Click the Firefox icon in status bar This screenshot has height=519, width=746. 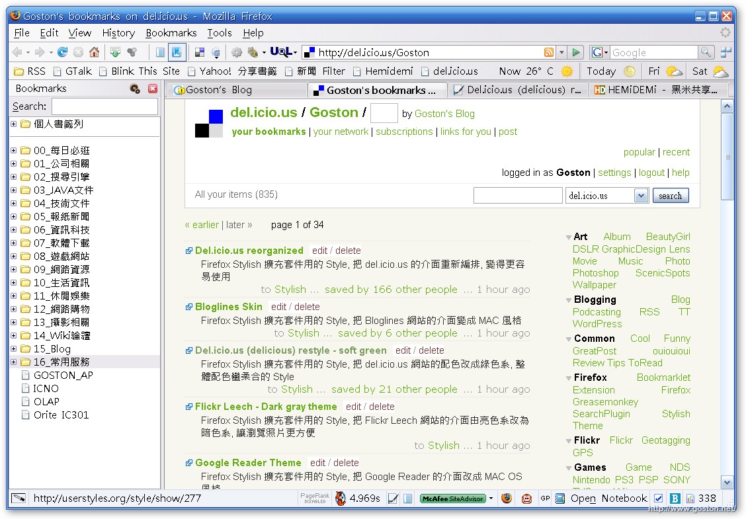506,498
